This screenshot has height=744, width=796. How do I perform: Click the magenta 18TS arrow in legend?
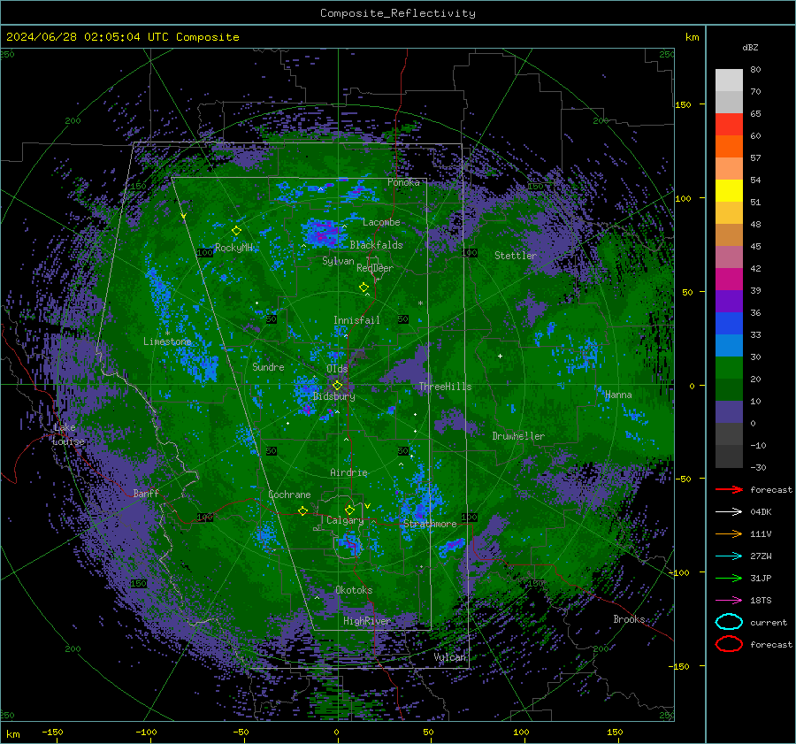click(x=729, y=601)
